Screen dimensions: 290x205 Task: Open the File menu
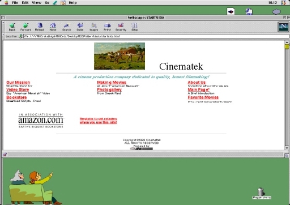click(x=15, y=3)
